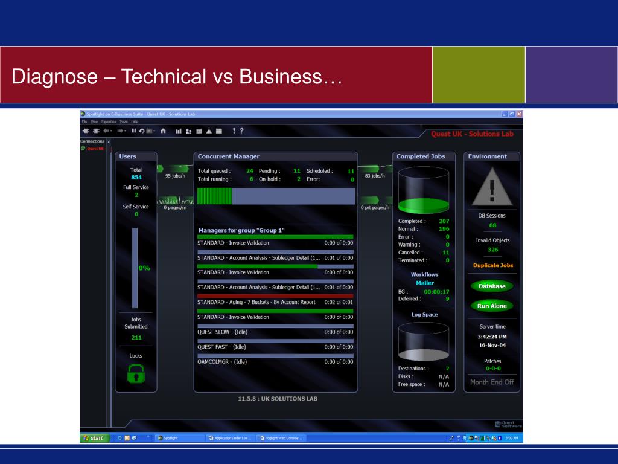The height and width of the screenshot is (464, 618).
Task: Open the Tools menu
Action: pos(124,121)
